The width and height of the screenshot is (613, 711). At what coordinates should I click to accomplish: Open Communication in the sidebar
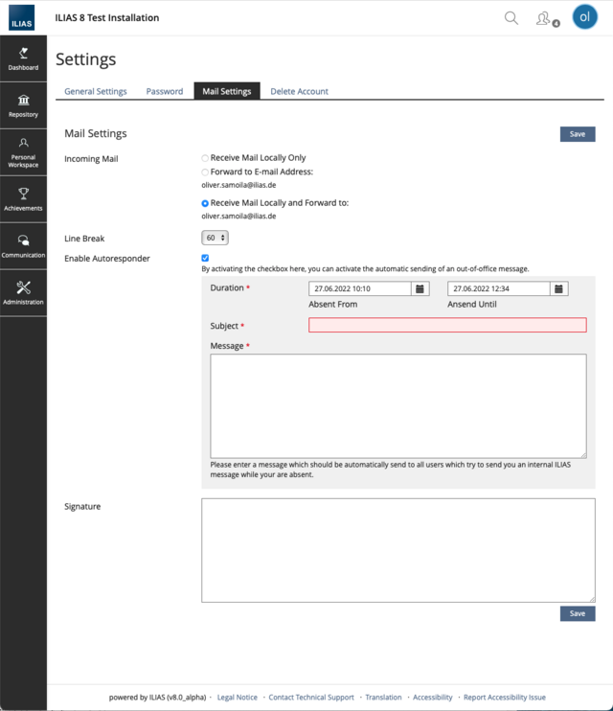click(23, 246)
